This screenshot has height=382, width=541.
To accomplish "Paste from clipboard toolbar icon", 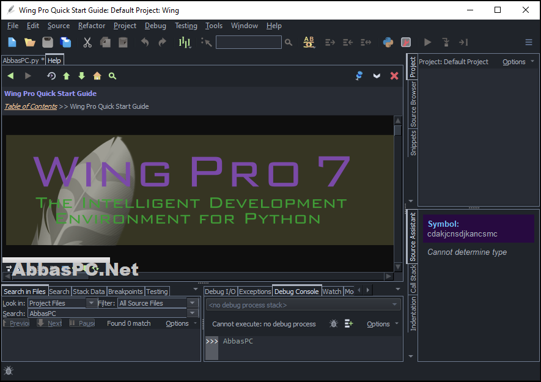I will (123, 42).
